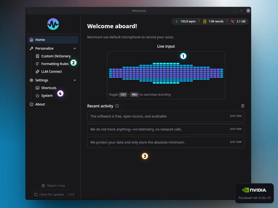
Task: Click the Murmure waveform logo
Action: click(x=53, y=24)
